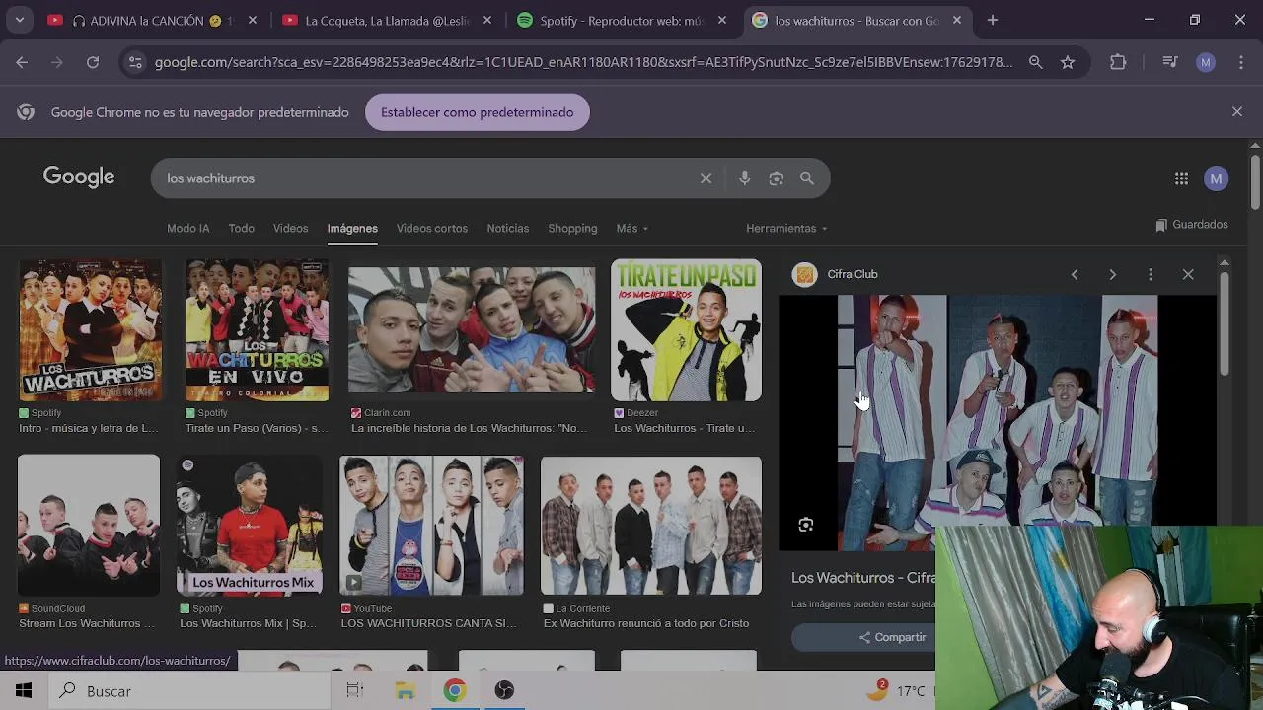
Task: Open Task View on the taskbar
Action: click(x=355, y=690)
